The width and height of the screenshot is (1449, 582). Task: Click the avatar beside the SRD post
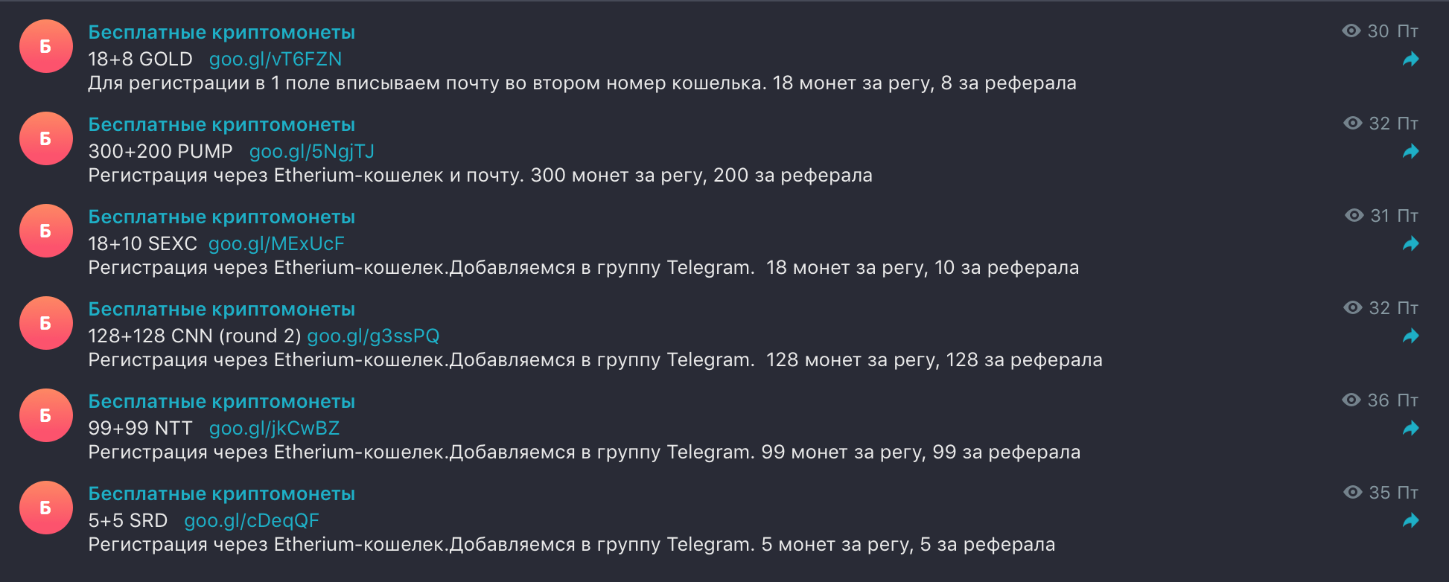(45, 508)
